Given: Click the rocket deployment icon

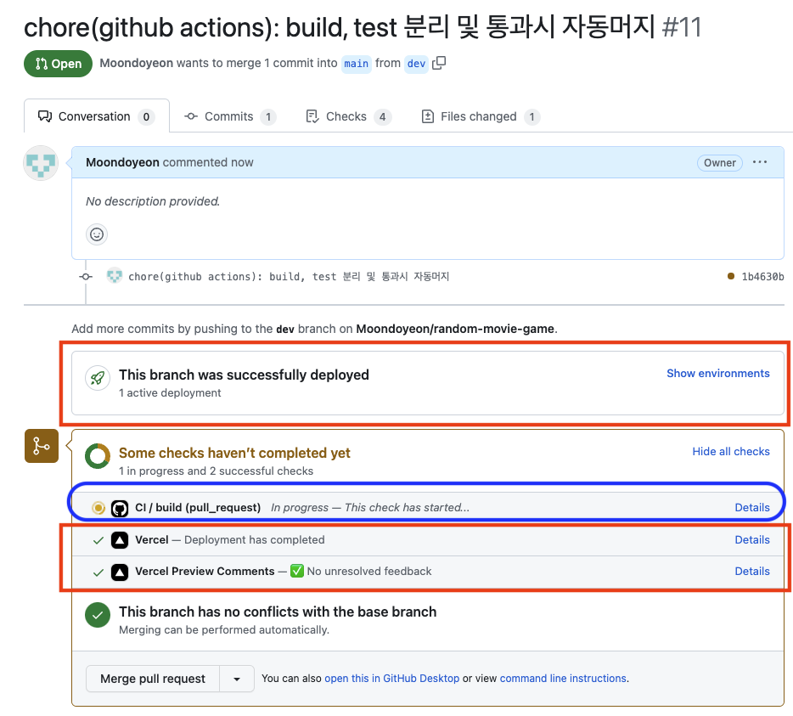Looking at the screenshot, I should 98,379.
